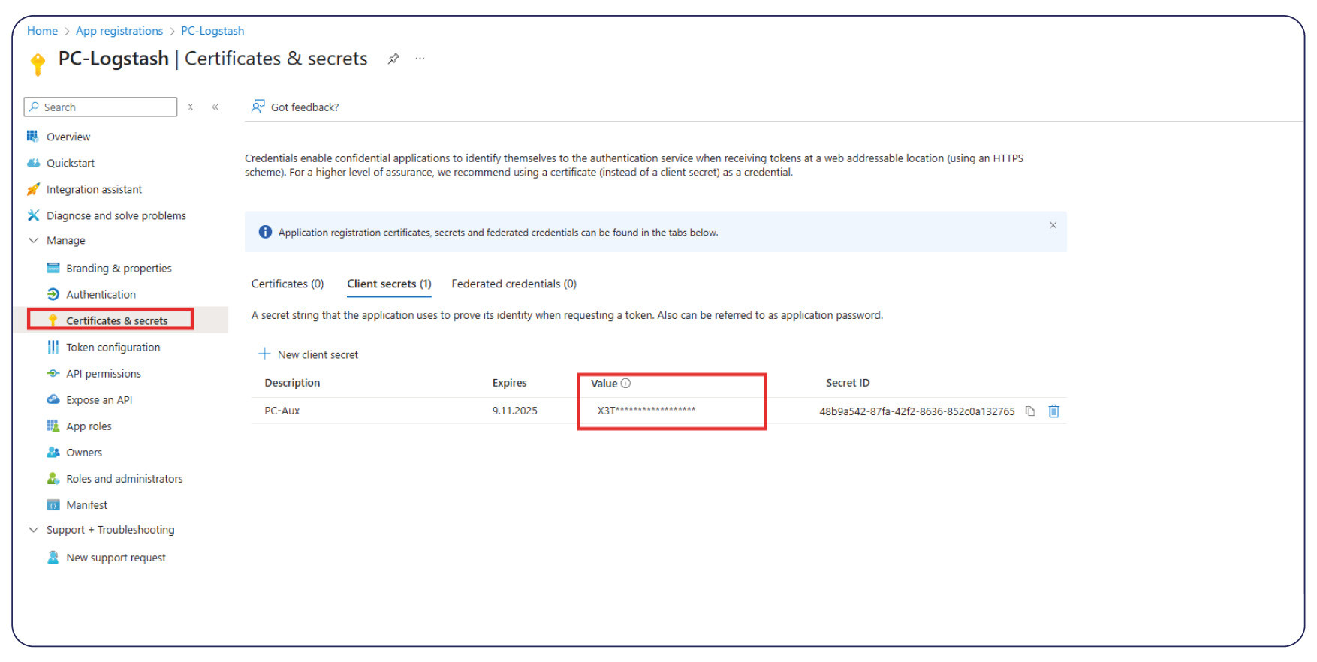Click the yellow key page title icon

(x=38, y=64)
